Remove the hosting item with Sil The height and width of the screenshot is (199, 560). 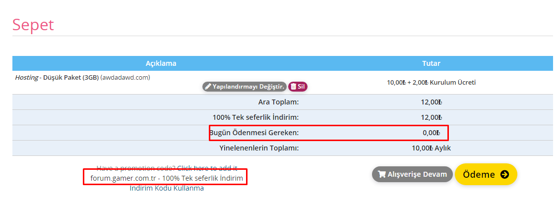[x=298, y=86]
